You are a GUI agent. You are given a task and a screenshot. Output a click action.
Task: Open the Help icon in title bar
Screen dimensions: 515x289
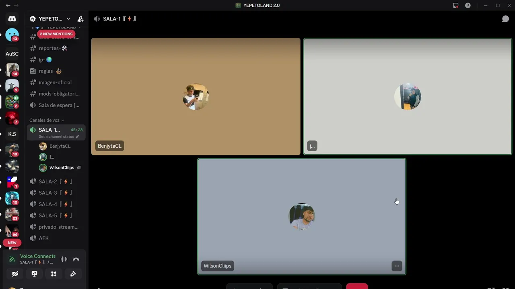pyautogui.click(x=468, y=5)
